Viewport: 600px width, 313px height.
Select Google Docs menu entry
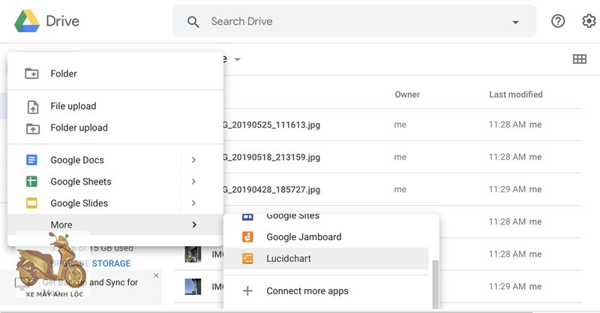115,160
